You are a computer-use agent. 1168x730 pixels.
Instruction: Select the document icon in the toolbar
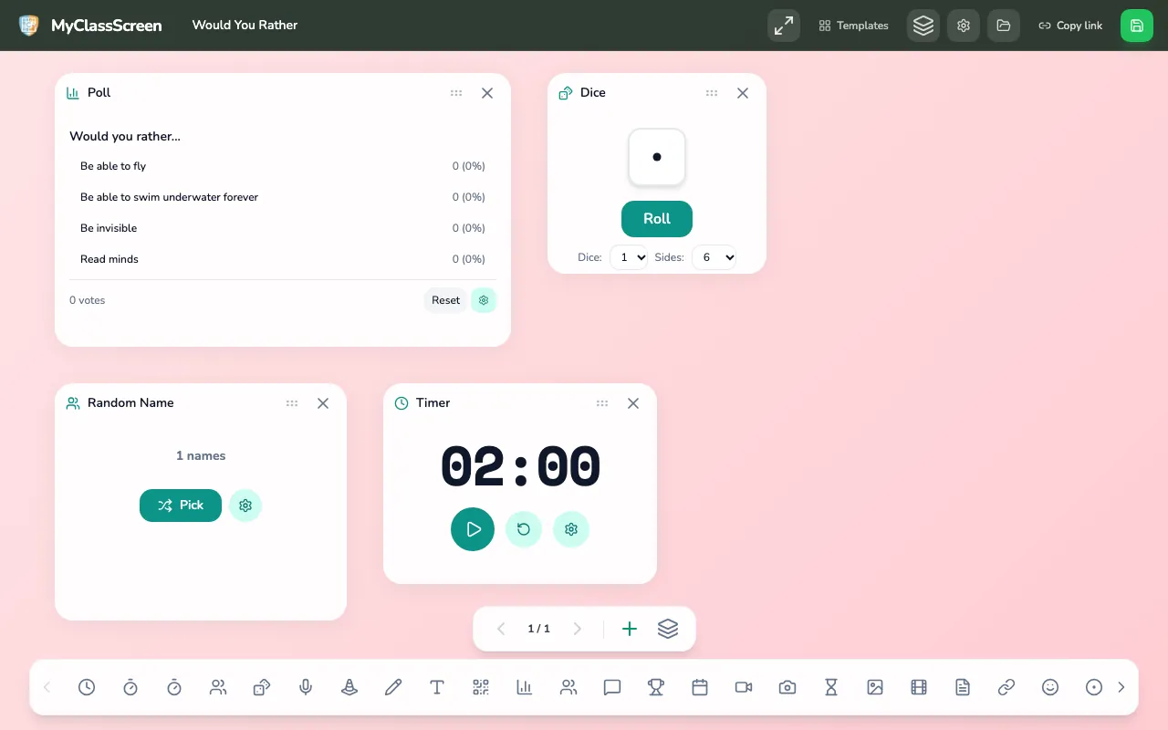click(x=963, y=687)
